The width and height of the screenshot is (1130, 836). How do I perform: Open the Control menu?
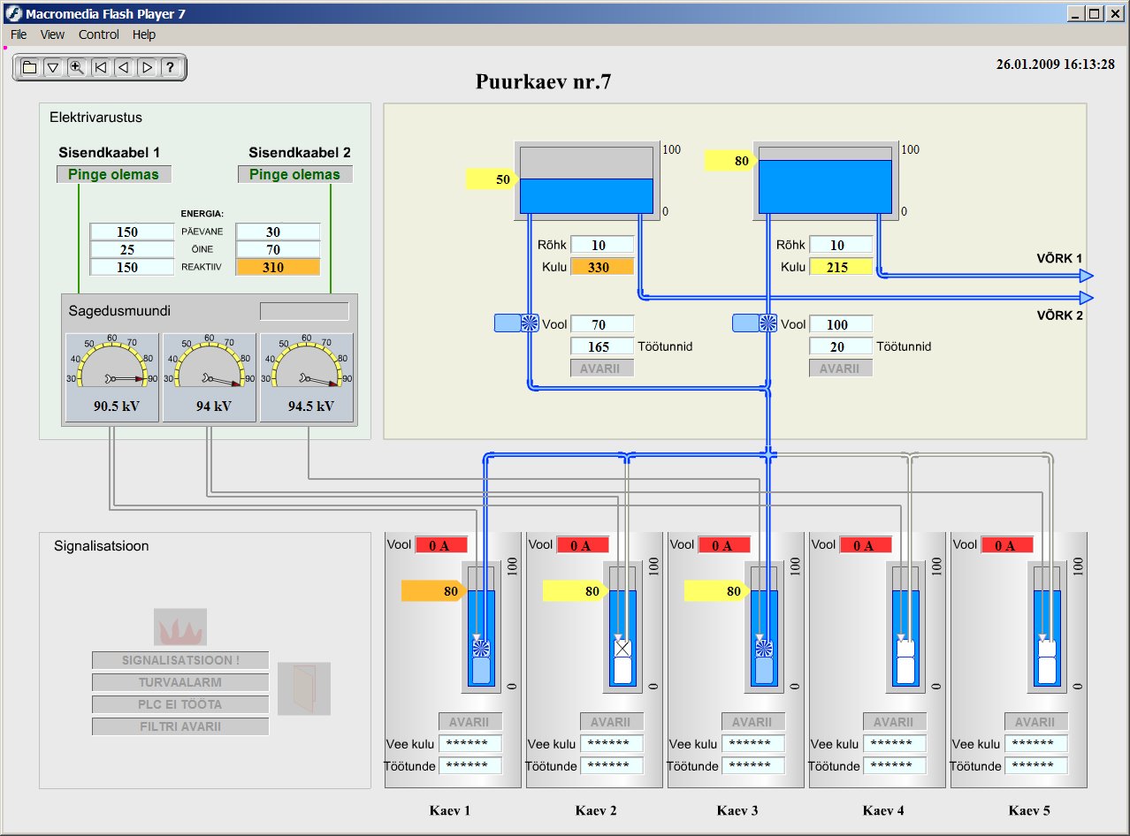pos(98,34)
